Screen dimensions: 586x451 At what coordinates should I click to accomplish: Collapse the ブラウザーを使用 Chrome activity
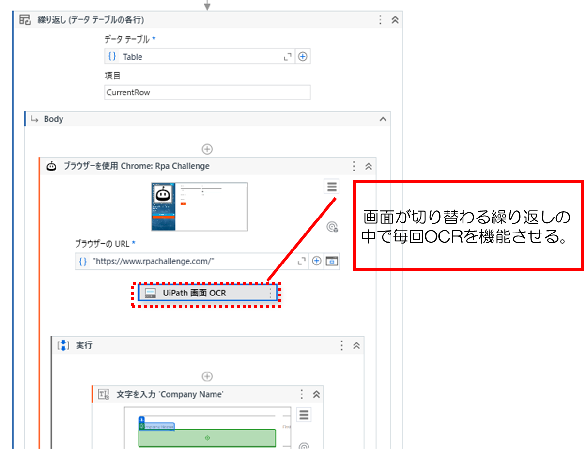pos(369,166)
